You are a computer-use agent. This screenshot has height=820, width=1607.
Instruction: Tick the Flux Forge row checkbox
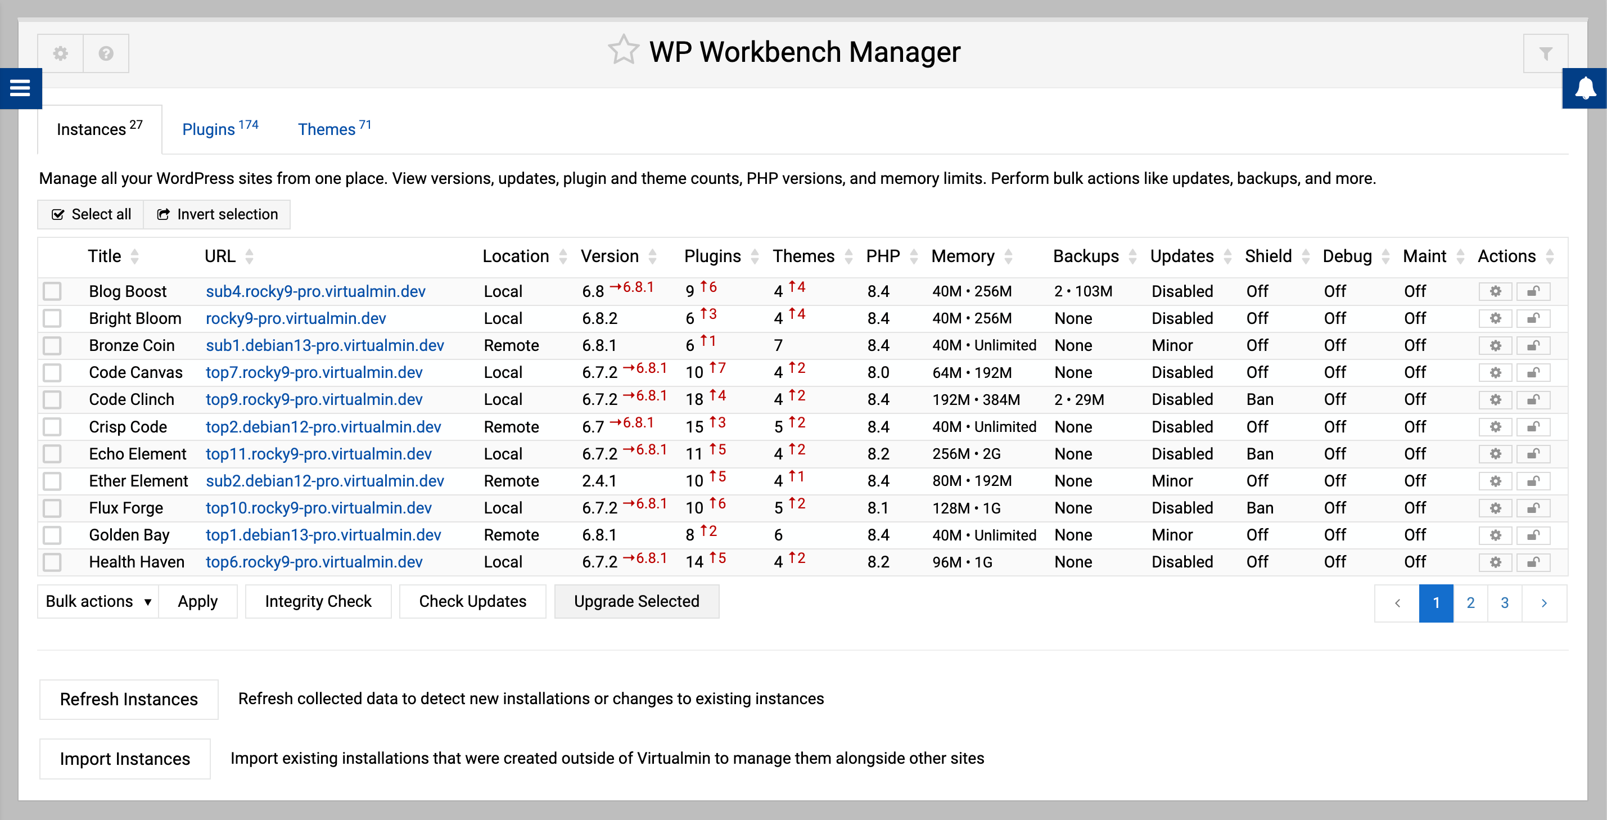coord(52,508)
